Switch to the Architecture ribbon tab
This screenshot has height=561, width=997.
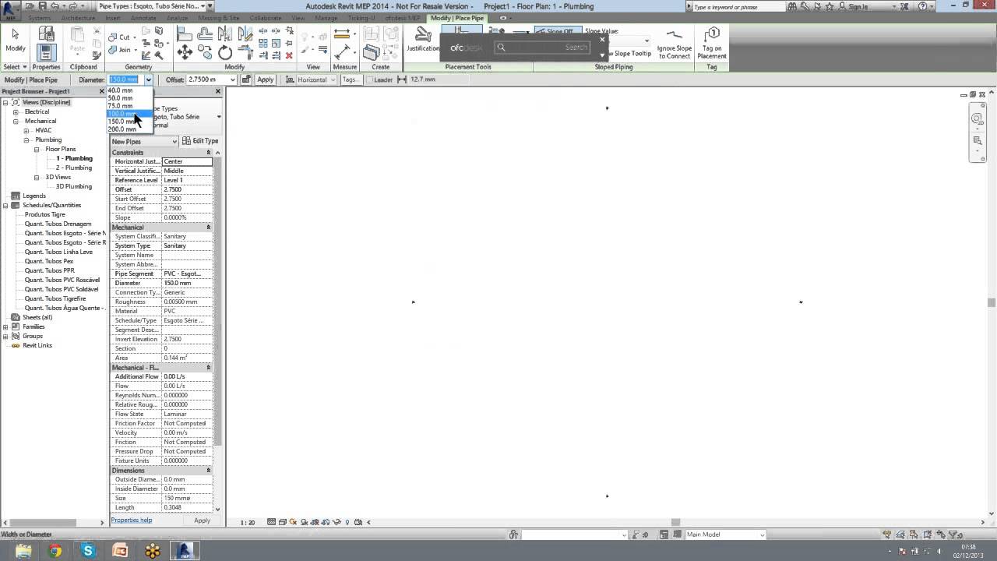78,18
